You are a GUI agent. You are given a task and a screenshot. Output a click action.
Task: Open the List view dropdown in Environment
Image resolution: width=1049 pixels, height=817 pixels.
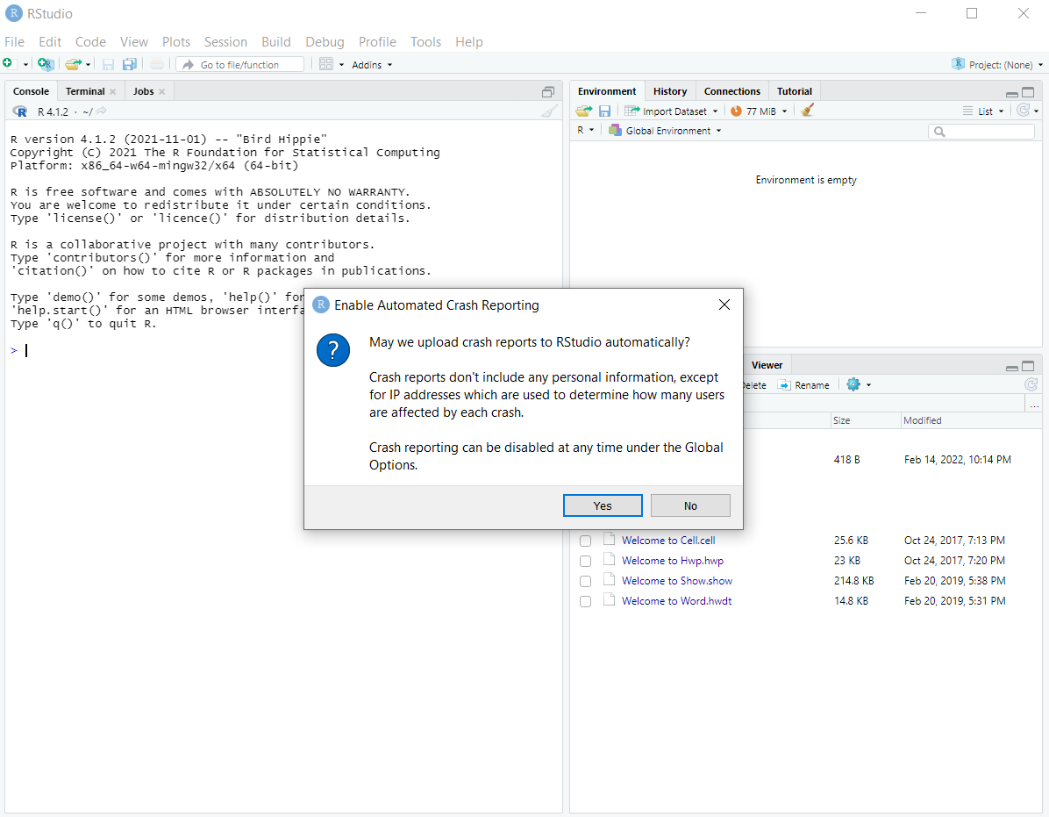point(983,111)
